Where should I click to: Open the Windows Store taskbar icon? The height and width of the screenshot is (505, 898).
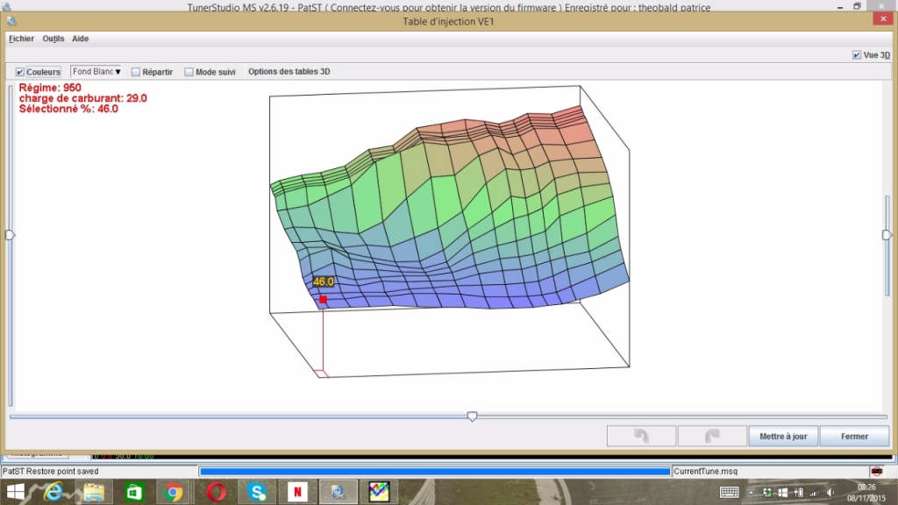[x=134, y=492]
